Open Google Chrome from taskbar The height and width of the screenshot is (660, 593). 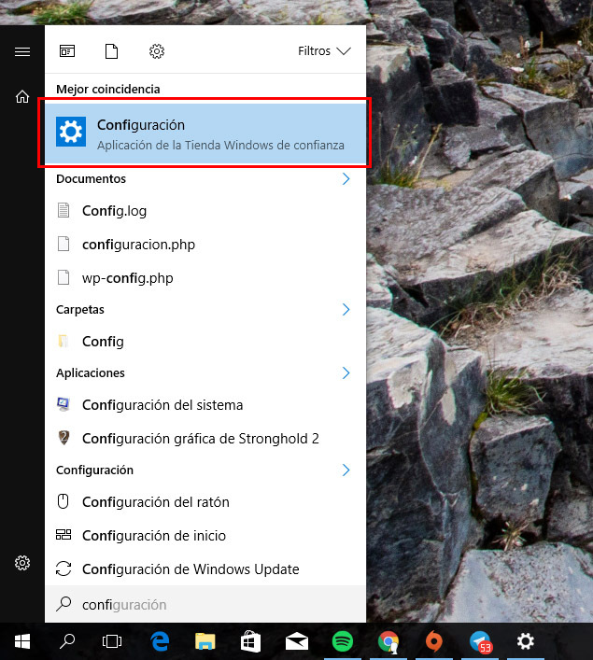(x=388, y=641)
